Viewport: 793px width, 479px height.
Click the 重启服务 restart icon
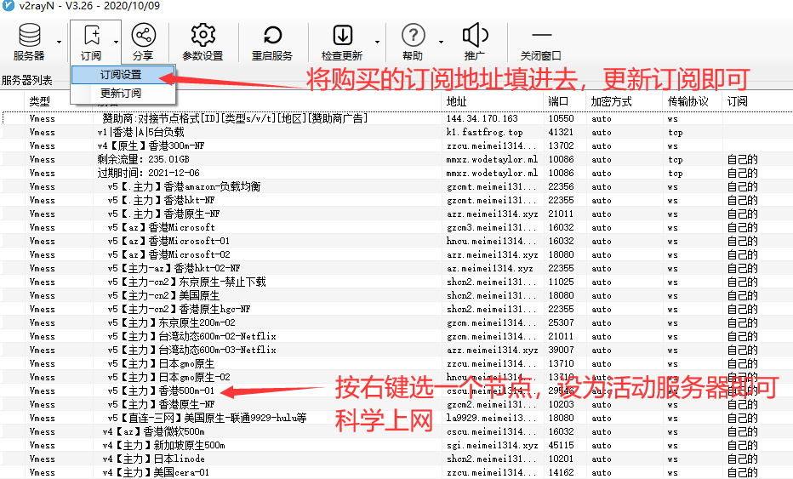click(x=272, y=36)
